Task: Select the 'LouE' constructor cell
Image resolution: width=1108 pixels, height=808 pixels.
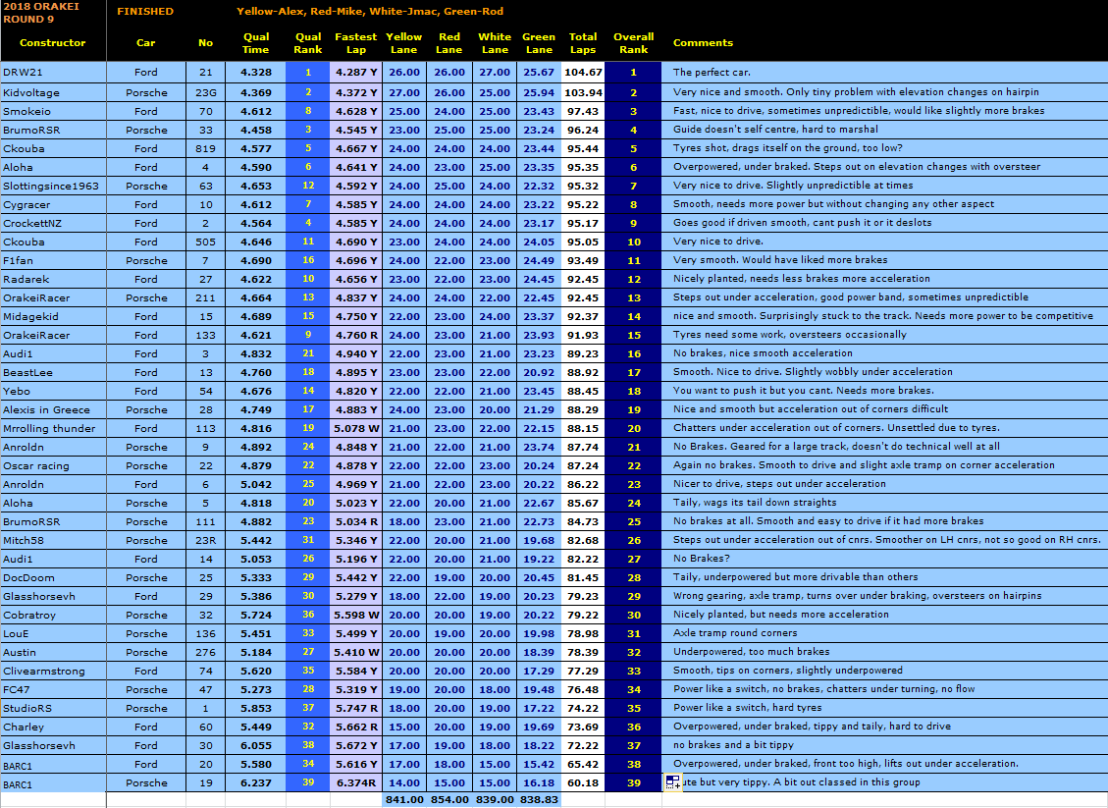Action: (54, 634)
